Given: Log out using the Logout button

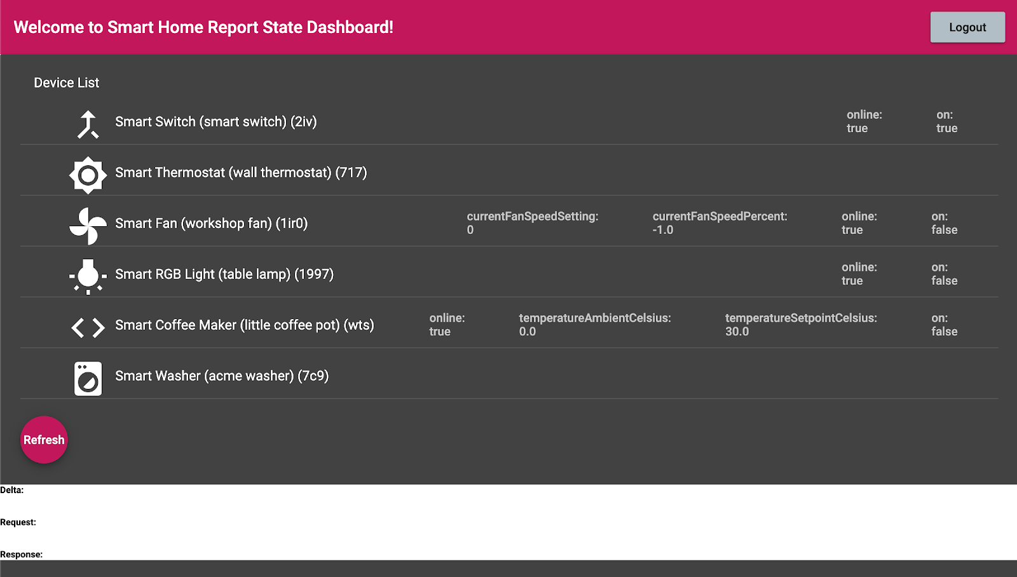Looking at the screenshot, I should pos(967,27).
